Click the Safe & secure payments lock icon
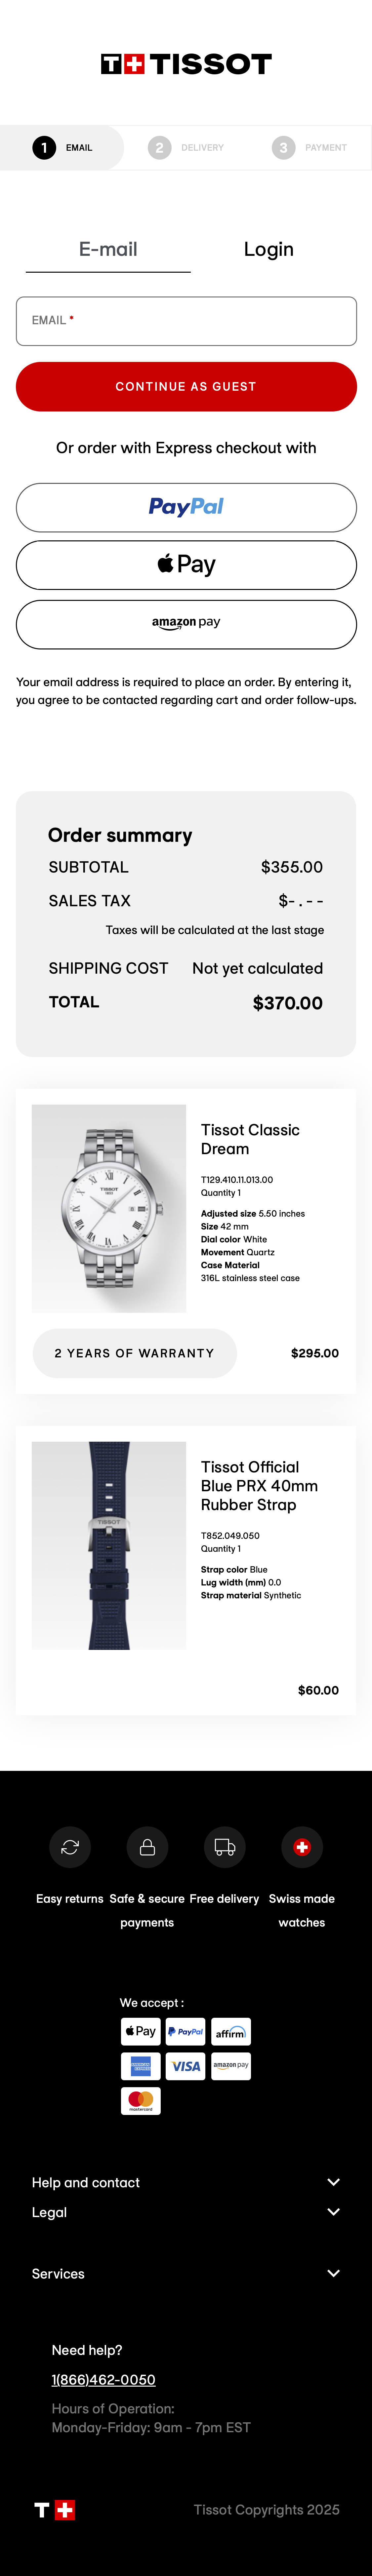Image resolution: width=372 pixels, height=2576 pixels. coord(147,1847)
